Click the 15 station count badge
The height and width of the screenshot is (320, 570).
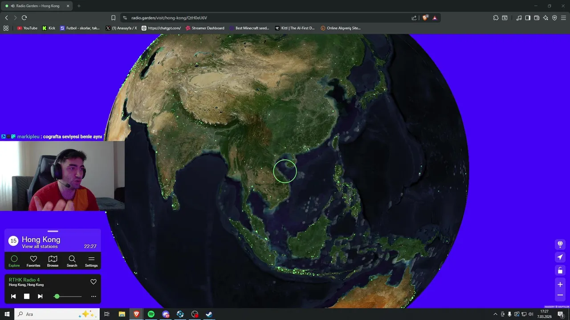point(13,241)
